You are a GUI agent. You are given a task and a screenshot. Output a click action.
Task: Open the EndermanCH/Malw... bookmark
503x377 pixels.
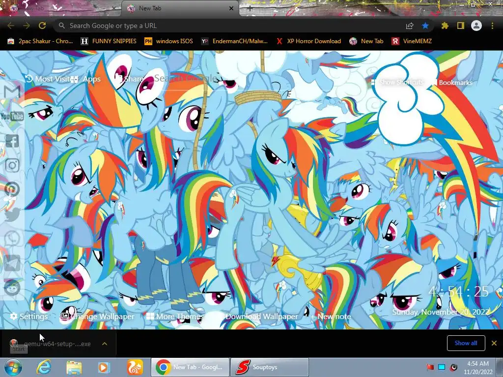tap(234, 41)
